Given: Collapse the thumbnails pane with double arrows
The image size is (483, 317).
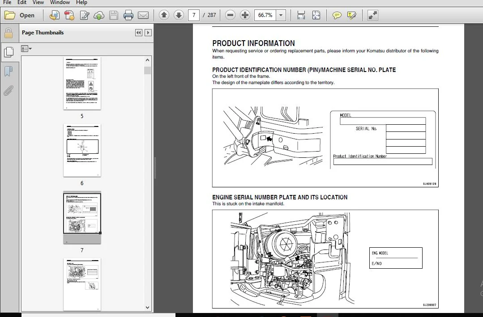Looking at the screenshot, I should [139, 33].
